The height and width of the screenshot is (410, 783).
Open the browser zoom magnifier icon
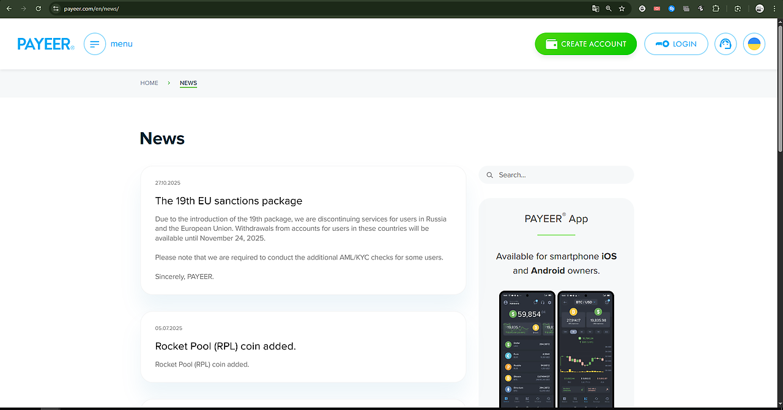(609, 9)
